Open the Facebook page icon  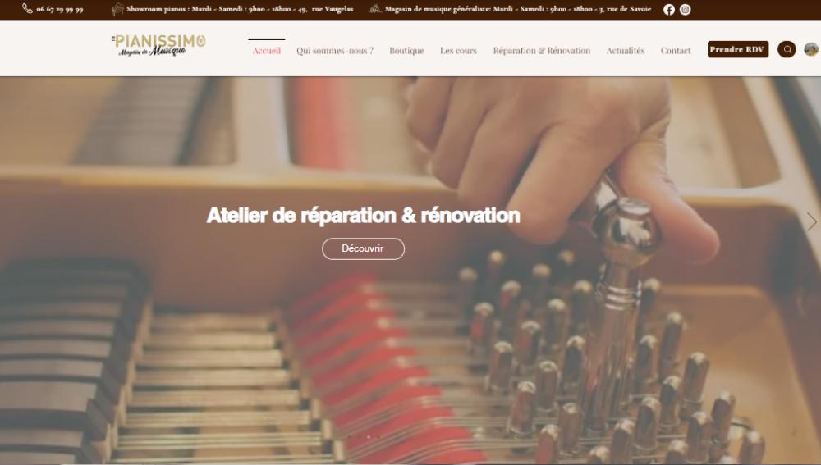668,9
